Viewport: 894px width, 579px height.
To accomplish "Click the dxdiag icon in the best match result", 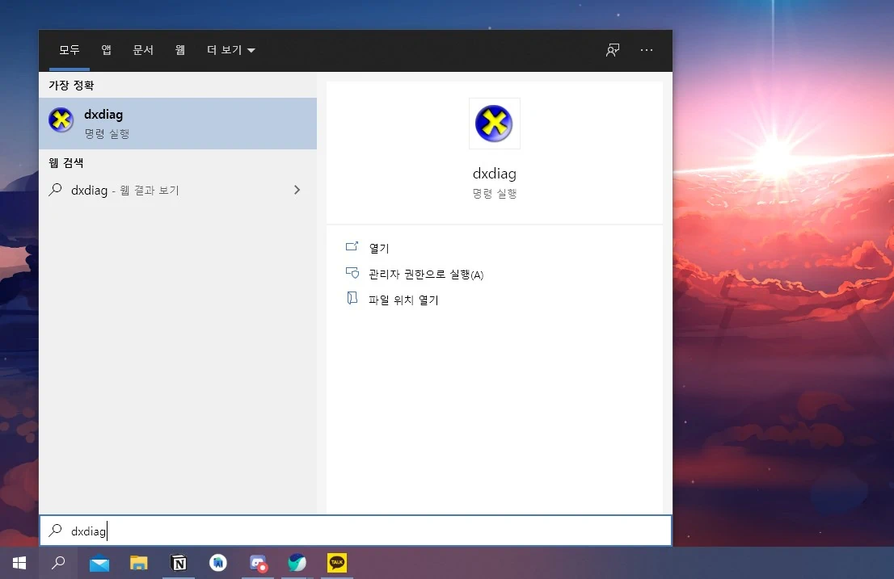I will tap(61, 120).
